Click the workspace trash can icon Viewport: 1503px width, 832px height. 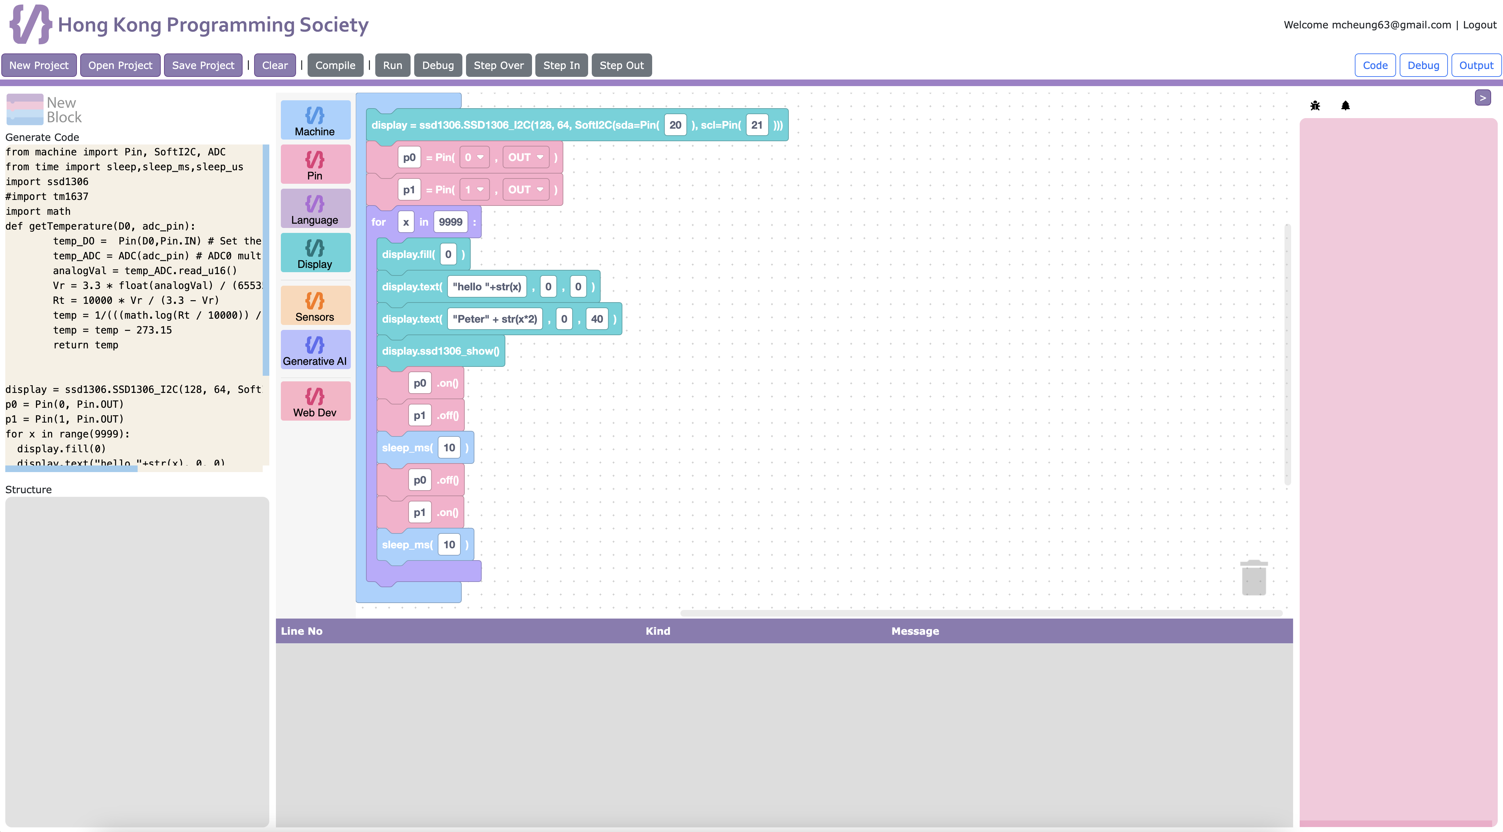[x=1254, y=577]
